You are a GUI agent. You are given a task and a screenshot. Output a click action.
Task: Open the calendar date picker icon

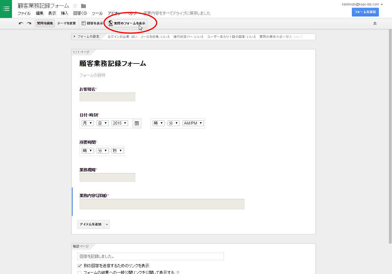pyautogui.click(x=137, y=123)
